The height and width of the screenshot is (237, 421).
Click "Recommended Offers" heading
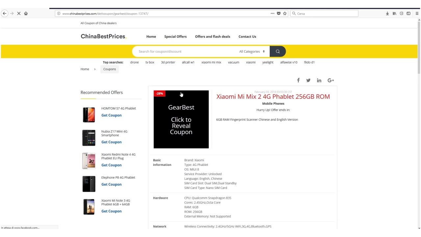[102, 92]
